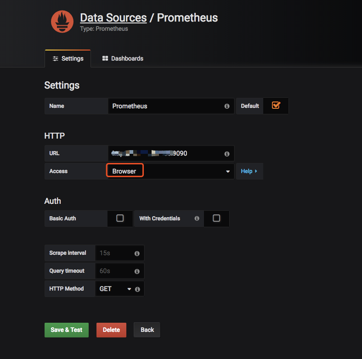362x359 pixels.
Task: Click the 'HTTP Method' label
Action: click(x=67, y=289)
